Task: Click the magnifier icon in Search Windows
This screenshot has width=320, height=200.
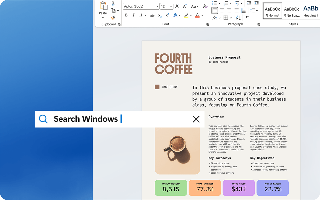Action: pyautogui.click(x=43, y=119)
